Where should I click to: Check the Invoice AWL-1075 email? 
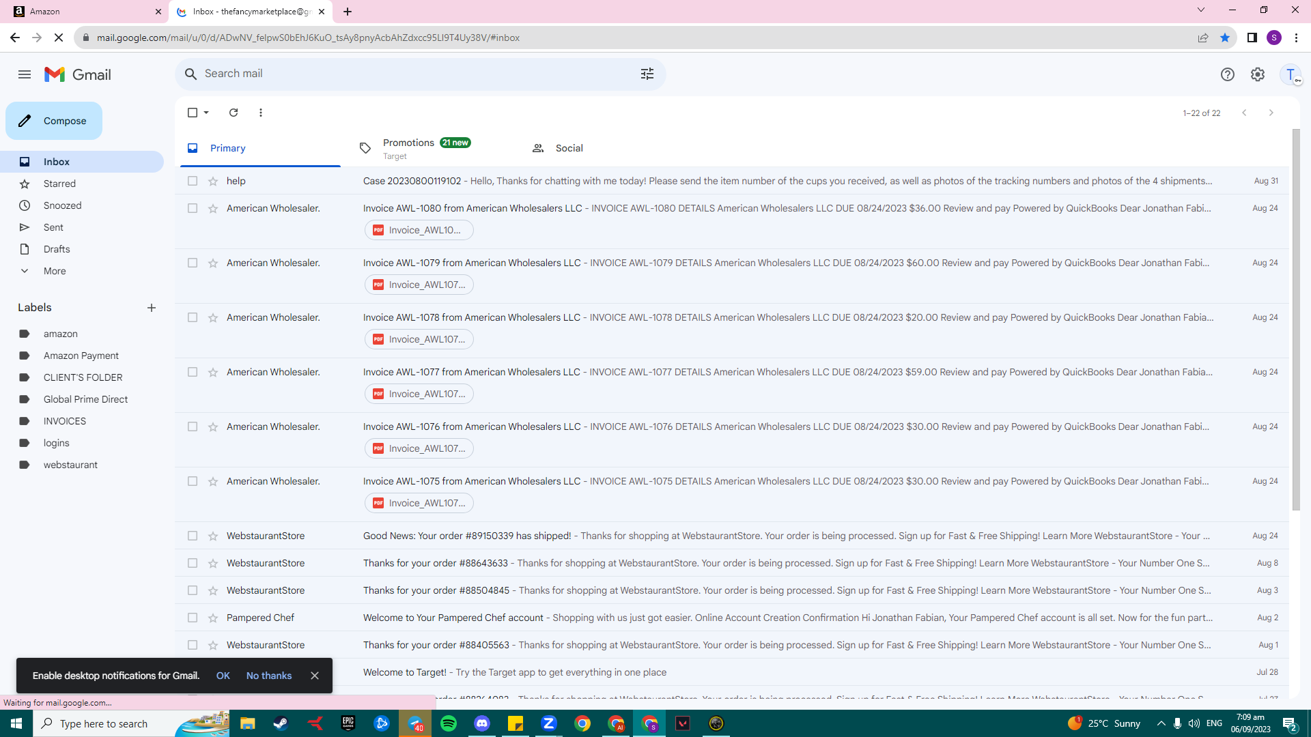[193, 481]
